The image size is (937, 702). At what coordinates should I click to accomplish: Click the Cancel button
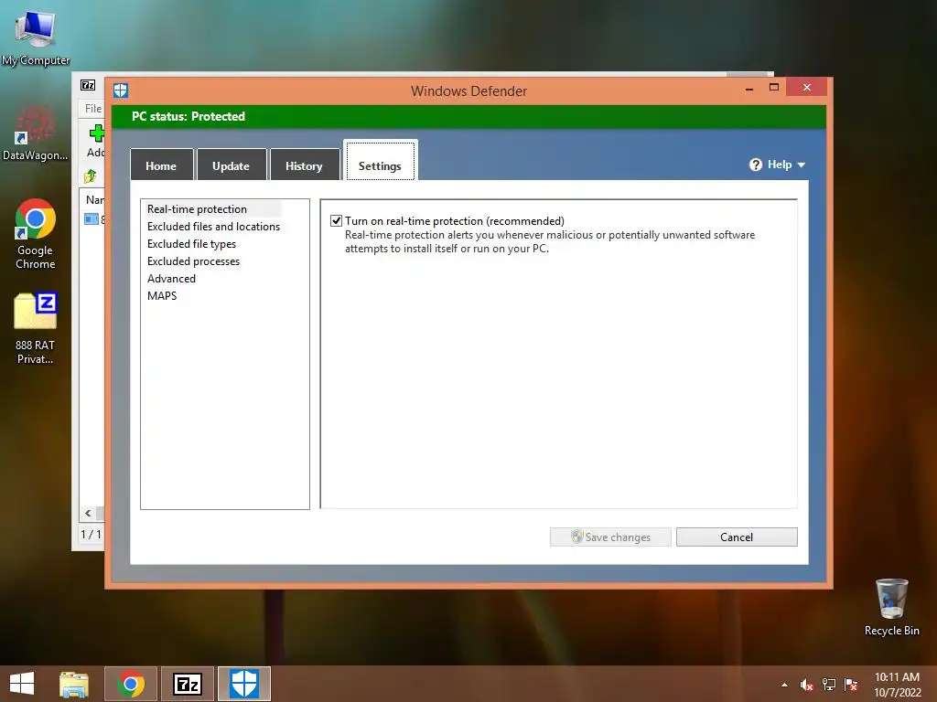click(x=737, y=537)
